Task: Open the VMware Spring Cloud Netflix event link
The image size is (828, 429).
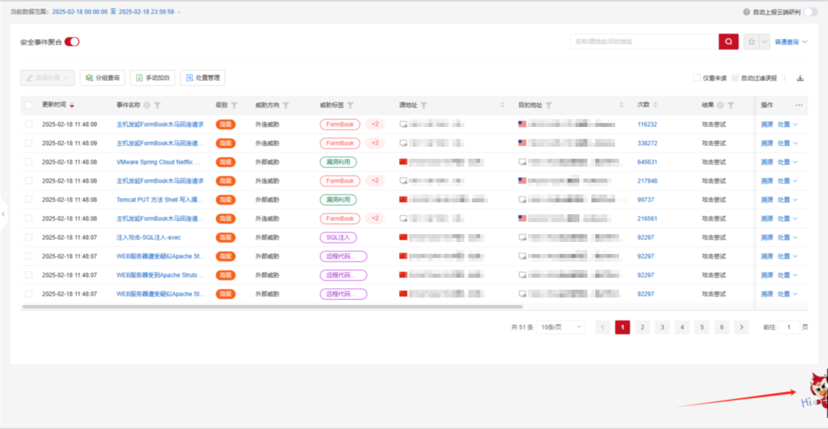Action: tap(158, 162)
